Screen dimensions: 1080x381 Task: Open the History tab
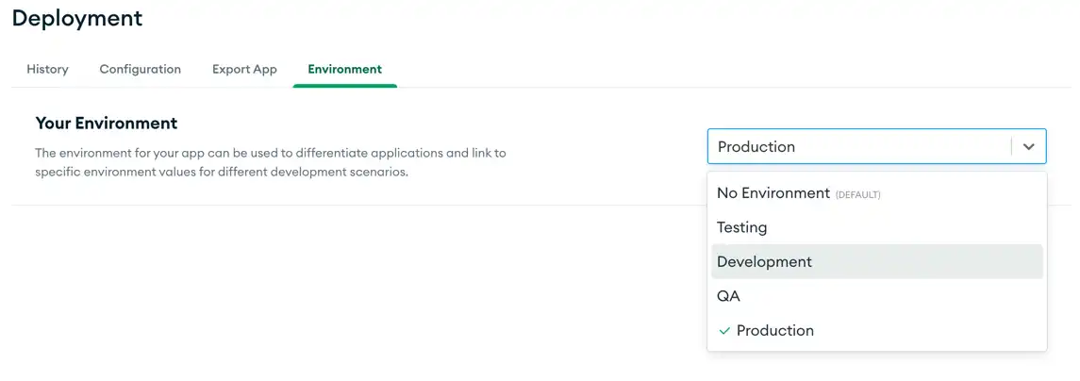[x=47, y=69]
